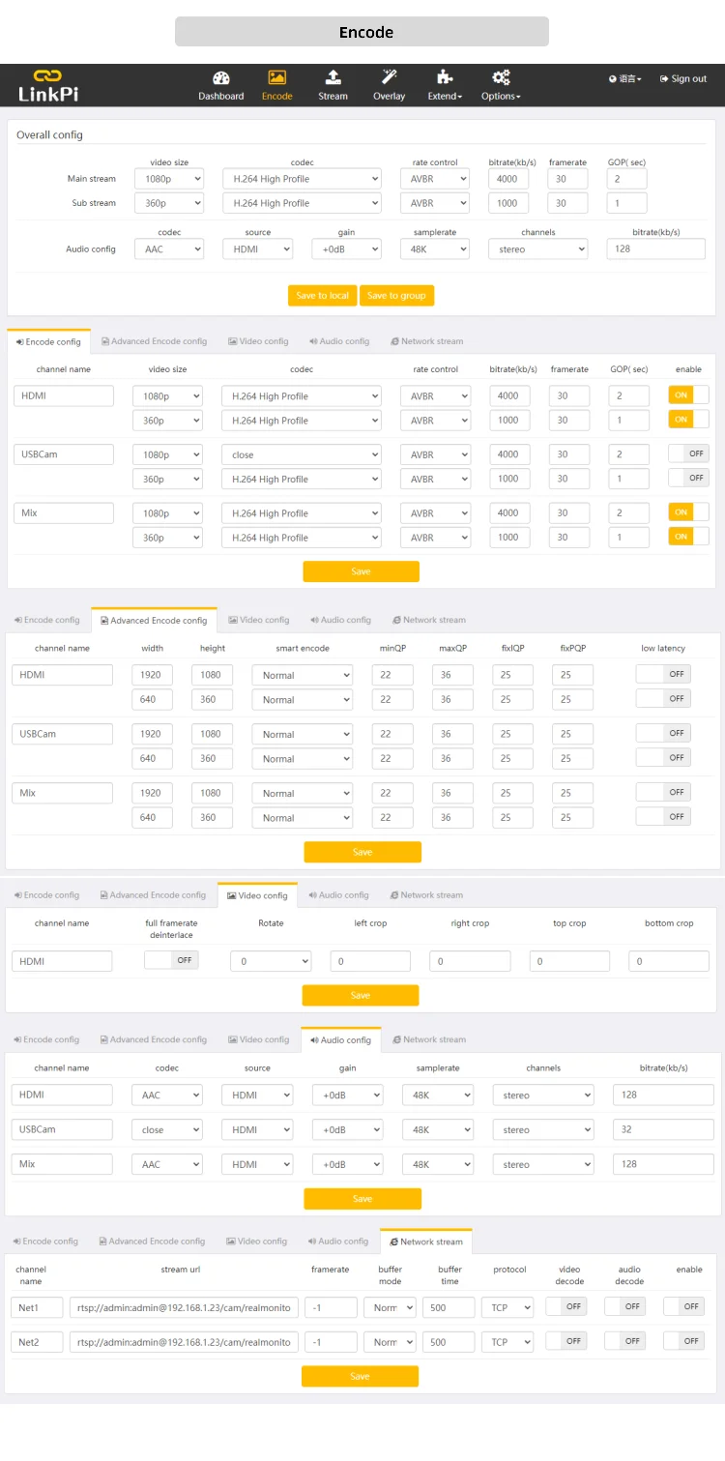This screenshot has width=725, height=1461.
Task: Select the highlighted Advanced Encode config tab
Action: tap(154, 621)
